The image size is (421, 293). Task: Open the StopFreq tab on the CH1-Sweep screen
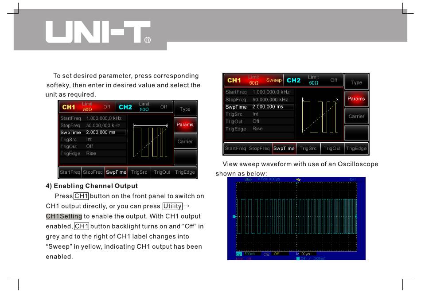(259, 148)
